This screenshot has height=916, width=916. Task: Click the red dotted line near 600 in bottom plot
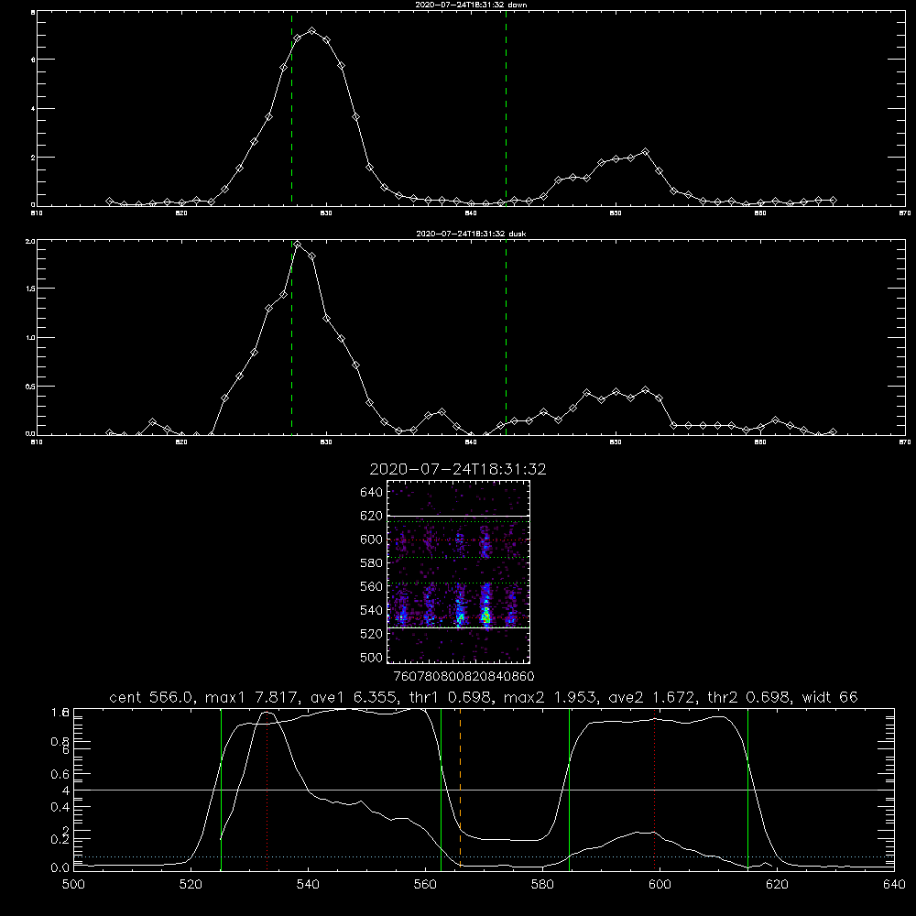[654, 789]
